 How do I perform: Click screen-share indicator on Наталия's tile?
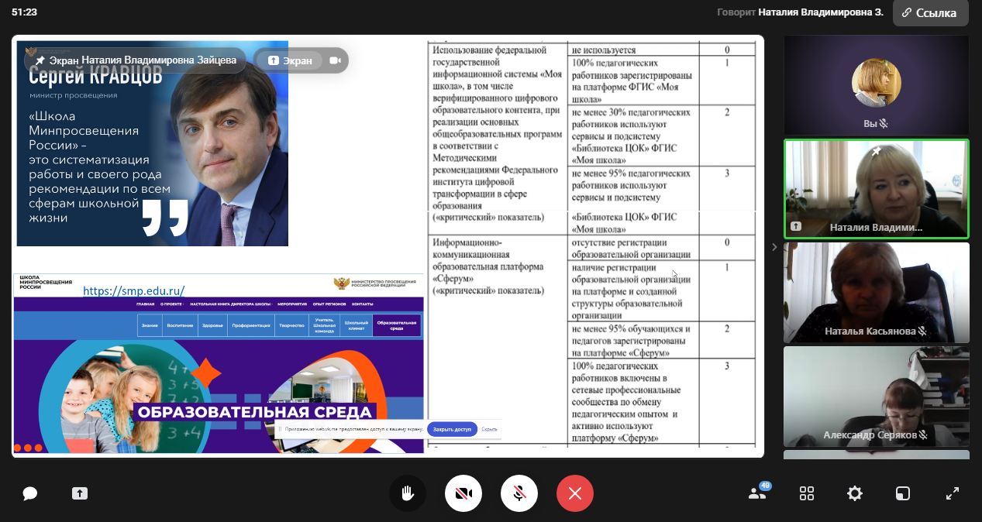[796, 227]
